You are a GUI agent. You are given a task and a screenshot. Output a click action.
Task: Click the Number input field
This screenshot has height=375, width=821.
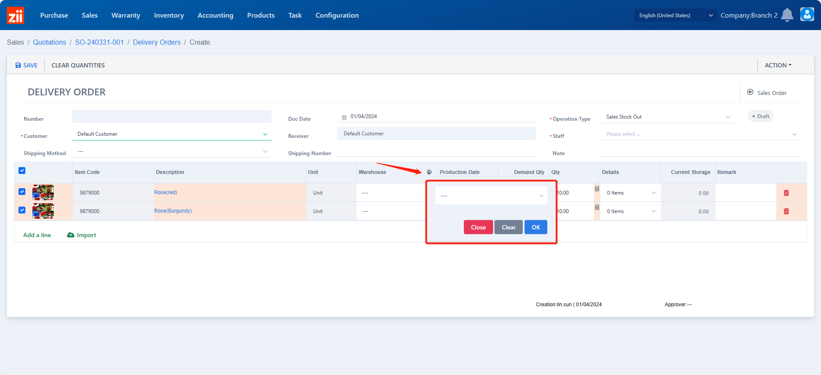[172, 116]
